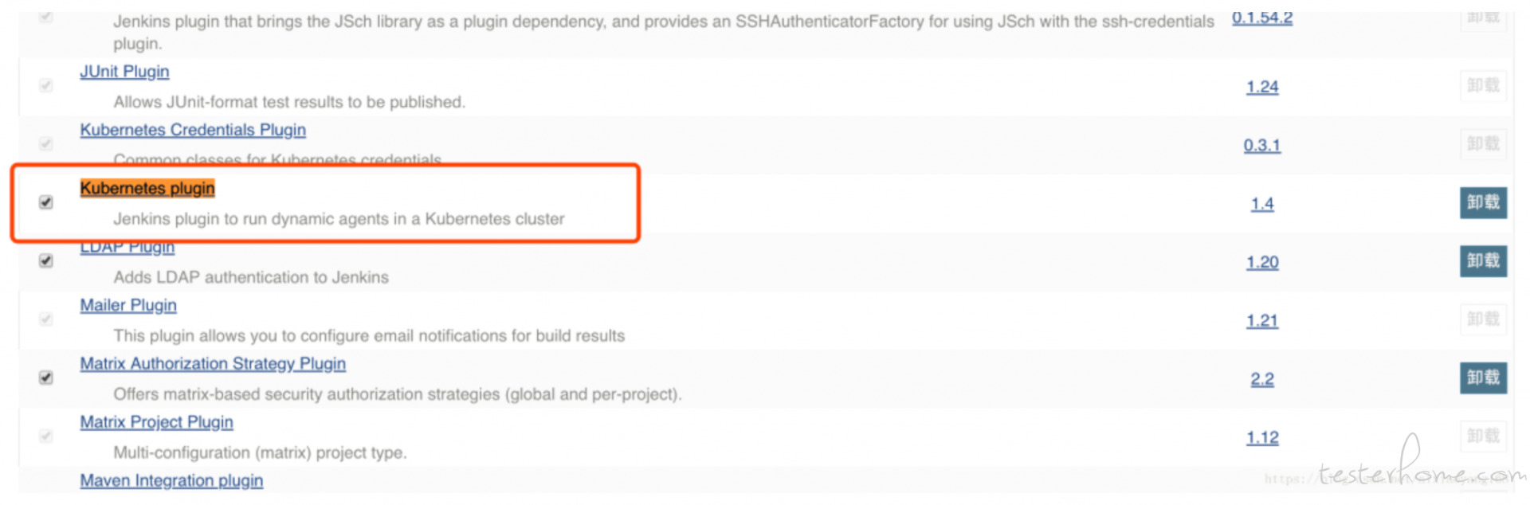
Task: Click version 1.24 of JUnit Plugin
Action: [1262, 87]
